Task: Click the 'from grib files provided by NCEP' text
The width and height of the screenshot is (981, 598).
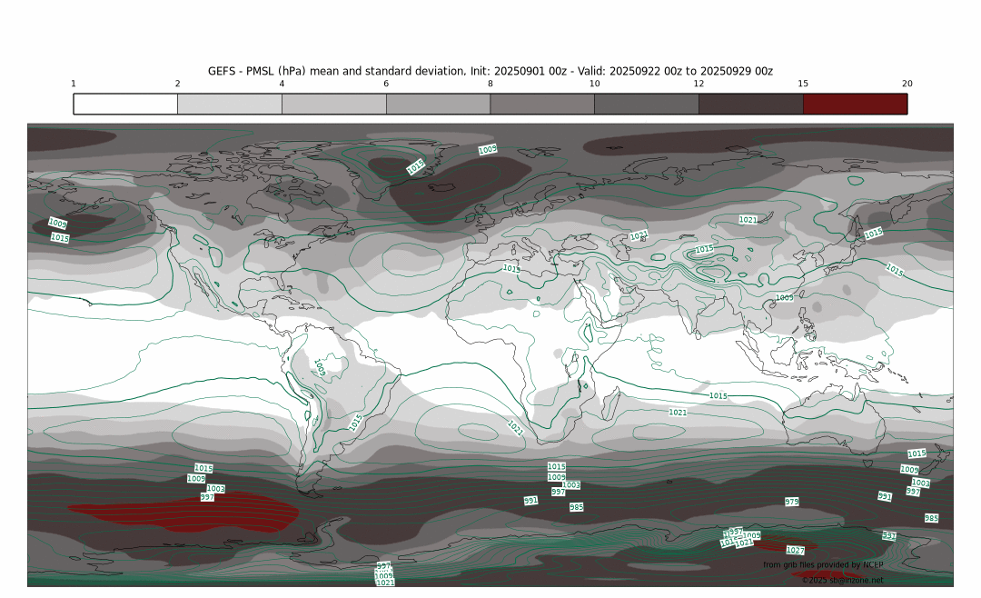Action: pos(824,564)
